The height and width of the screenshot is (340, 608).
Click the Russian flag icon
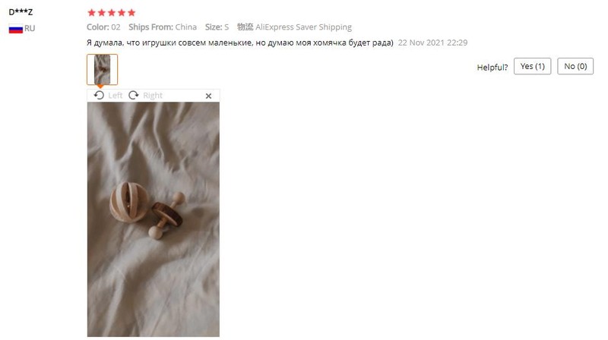point(16,29)
